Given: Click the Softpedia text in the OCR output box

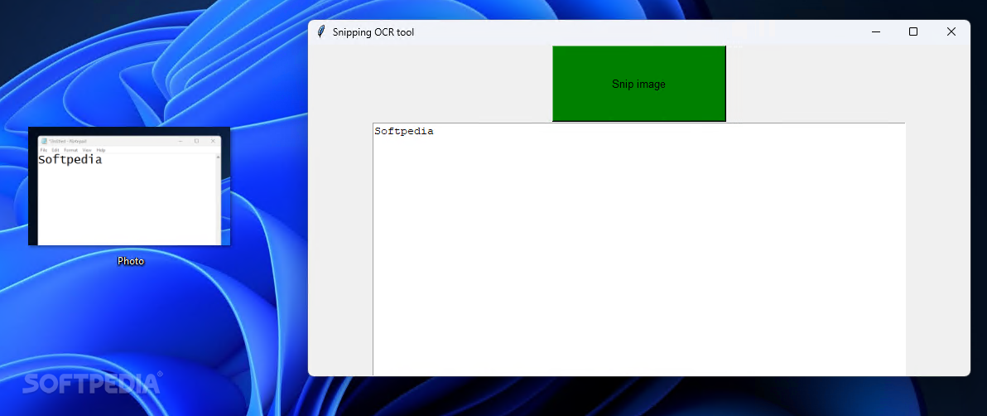Looking at the screenshot, I should click(x=403, y=132).
